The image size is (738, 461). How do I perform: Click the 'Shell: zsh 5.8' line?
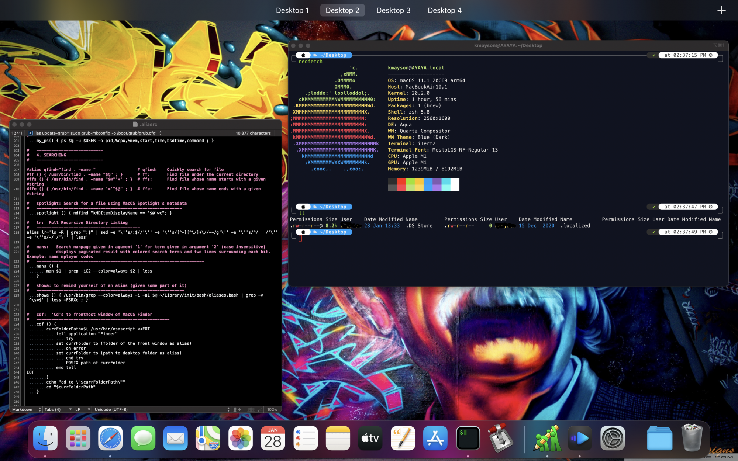408,112
